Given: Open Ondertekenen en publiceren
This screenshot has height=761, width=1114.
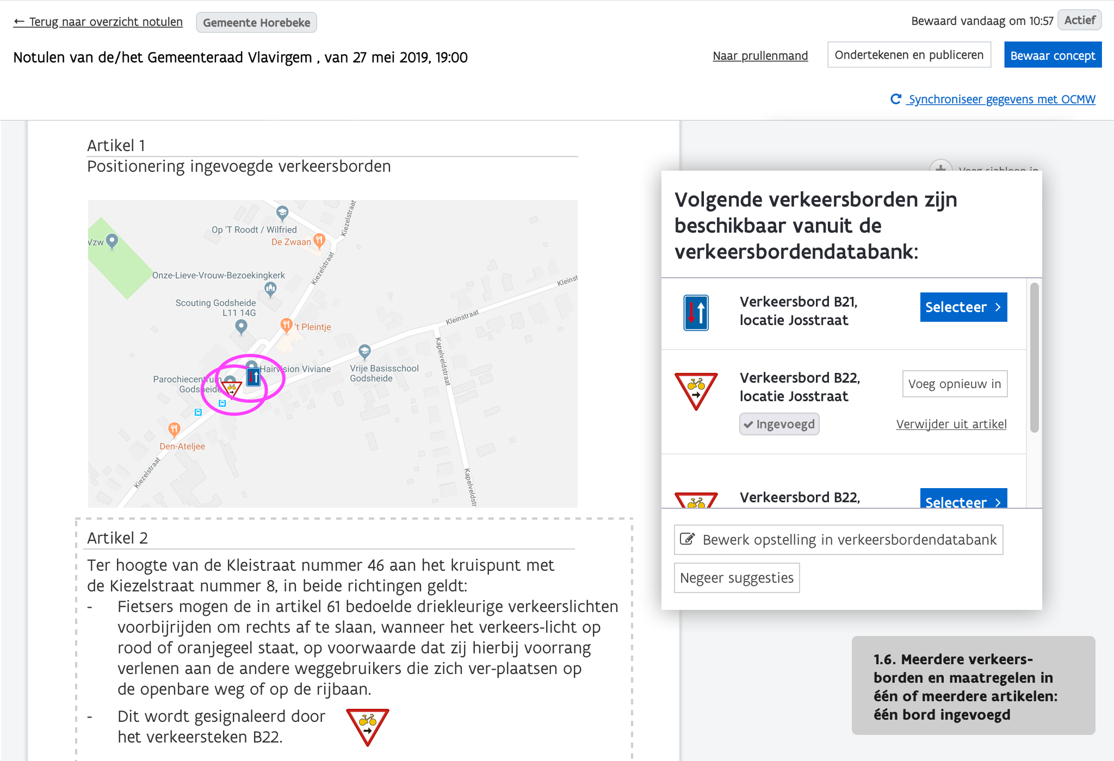Looking at the screenshot, I should click(909, 55).
